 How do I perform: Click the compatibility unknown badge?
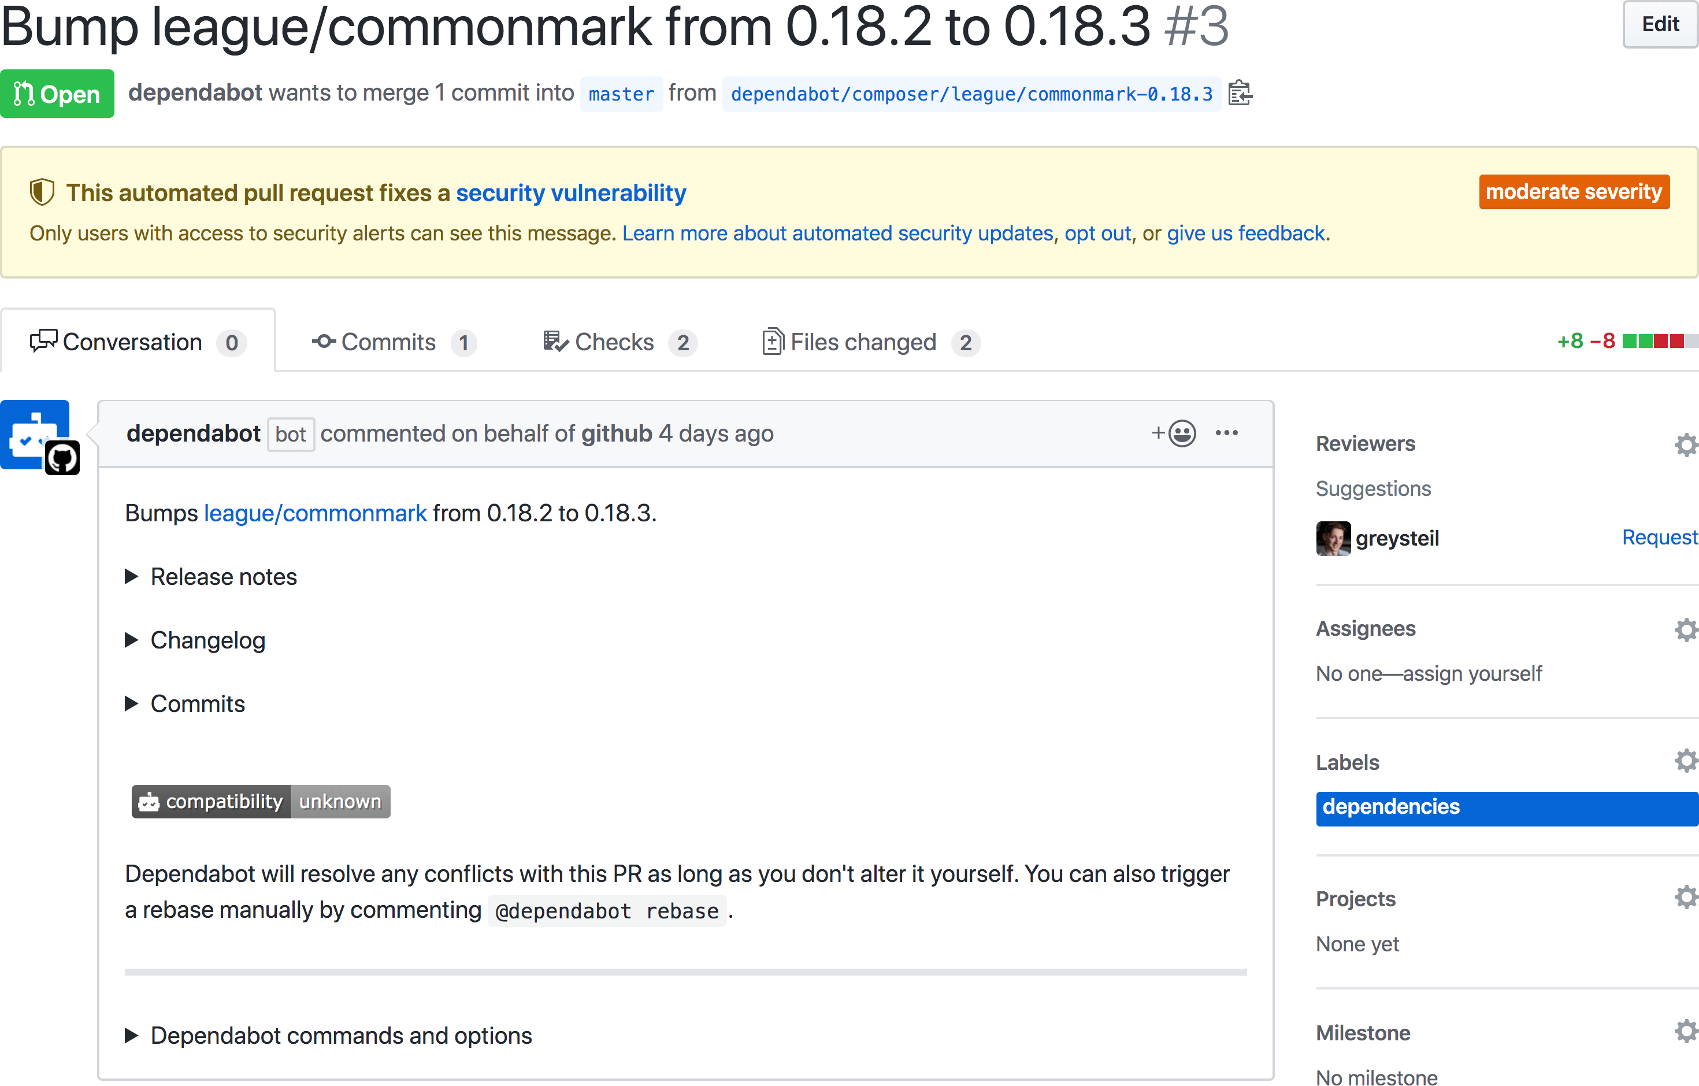tap(261, 802)
